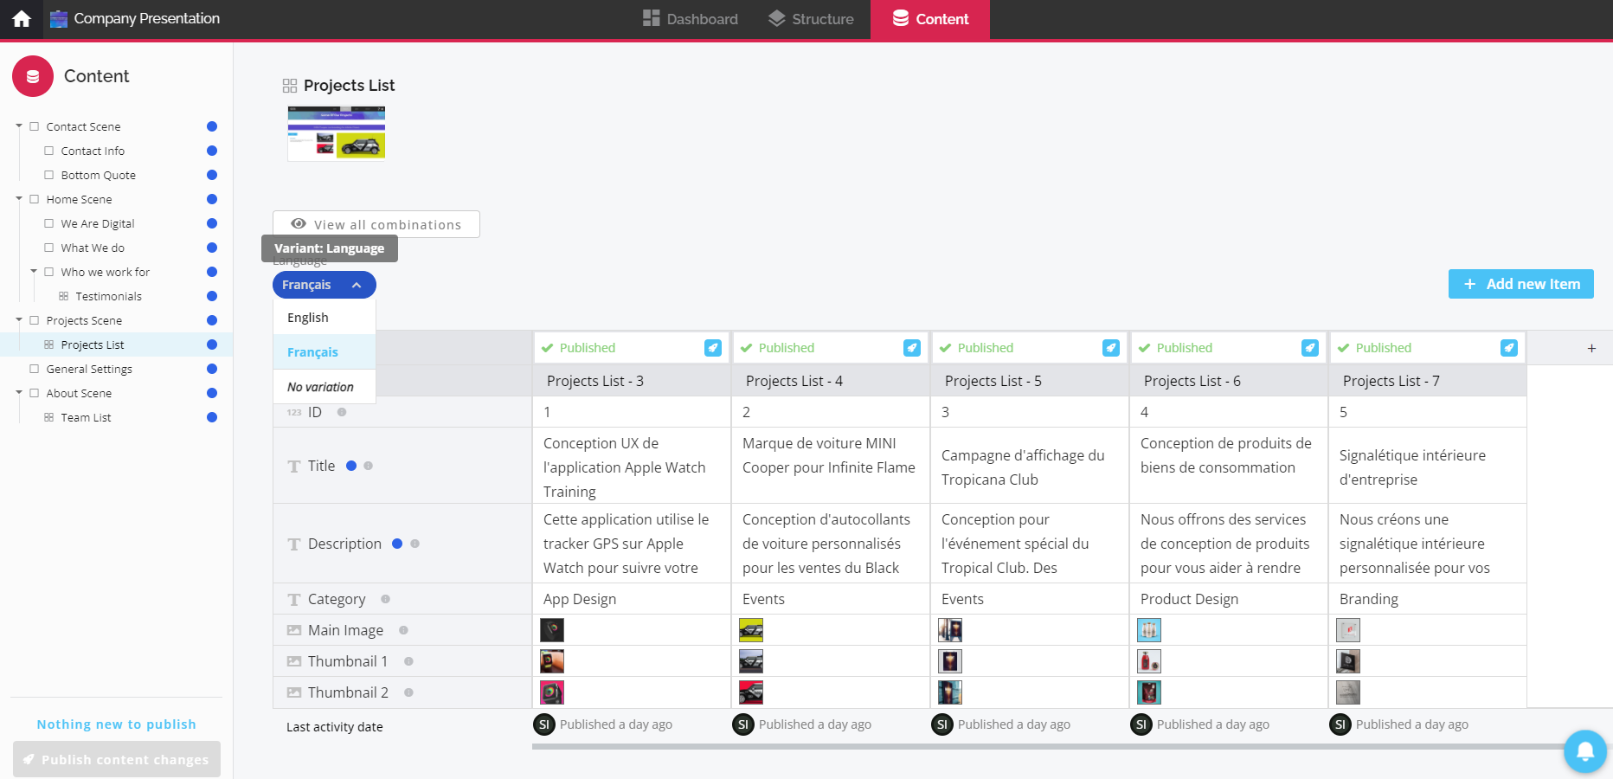Add a new column with plus icon

1591,348
